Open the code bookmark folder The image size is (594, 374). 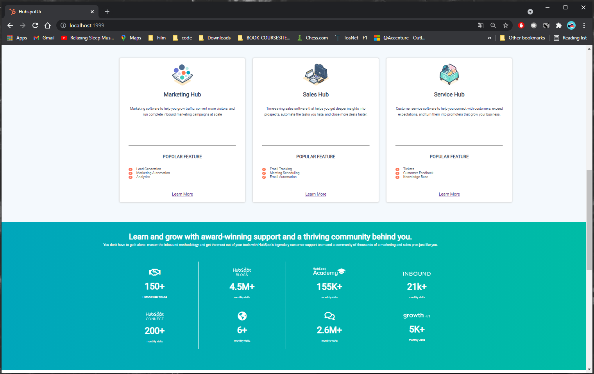[x=182, y=38]
